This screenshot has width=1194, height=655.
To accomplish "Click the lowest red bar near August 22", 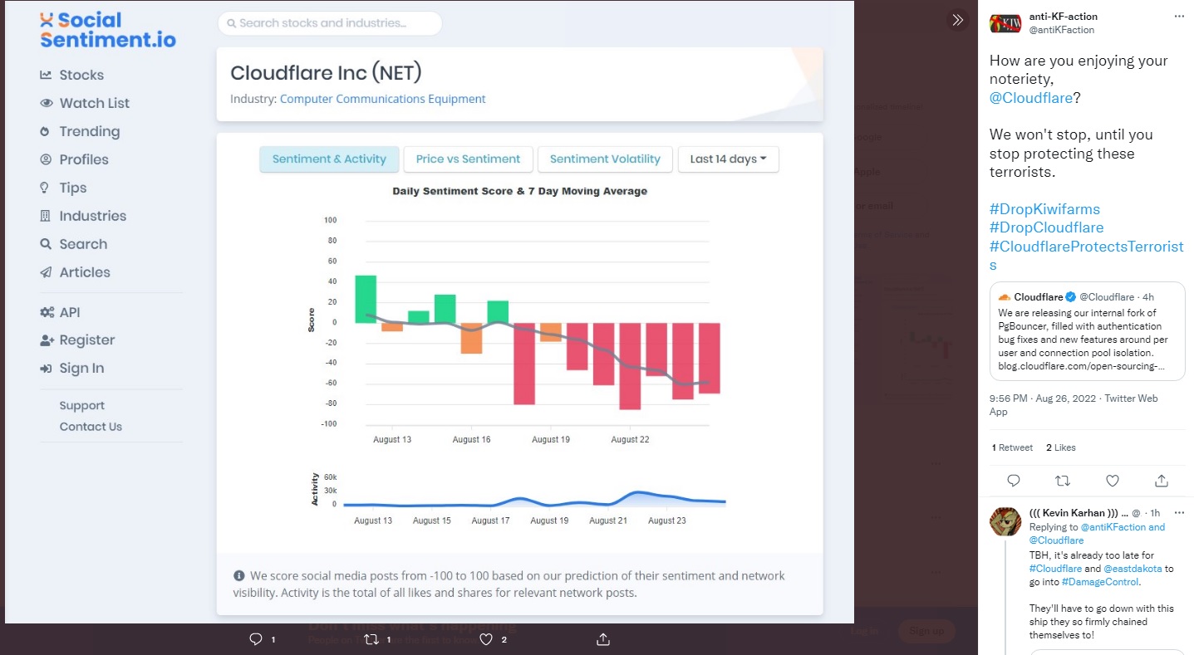I will point(630,366).
